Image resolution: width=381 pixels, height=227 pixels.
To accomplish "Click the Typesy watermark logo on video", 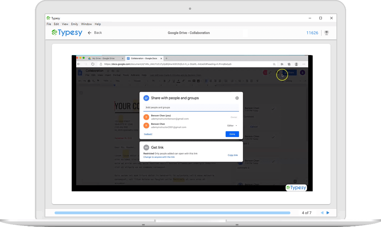I will (x=296, y=188).
